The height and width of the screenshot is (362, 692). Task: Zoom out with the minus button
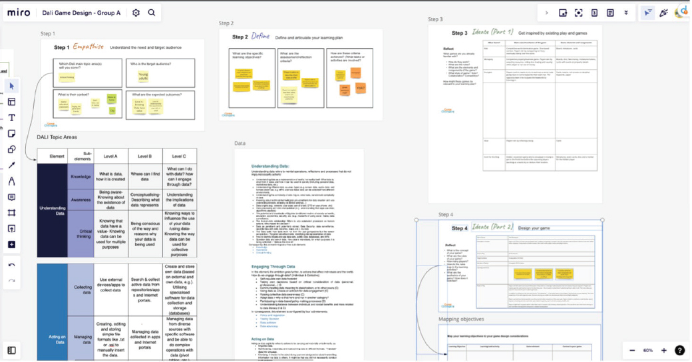632,350
